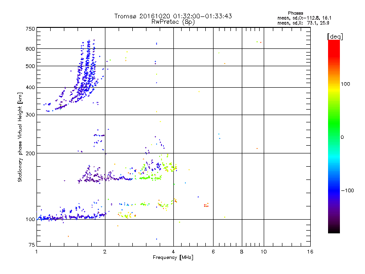Click the 'mean, sd,O:-112.8, 16.1' line
Image resolution: width=365 pixels, height=274 pixels.
click(x=304, y=18)
